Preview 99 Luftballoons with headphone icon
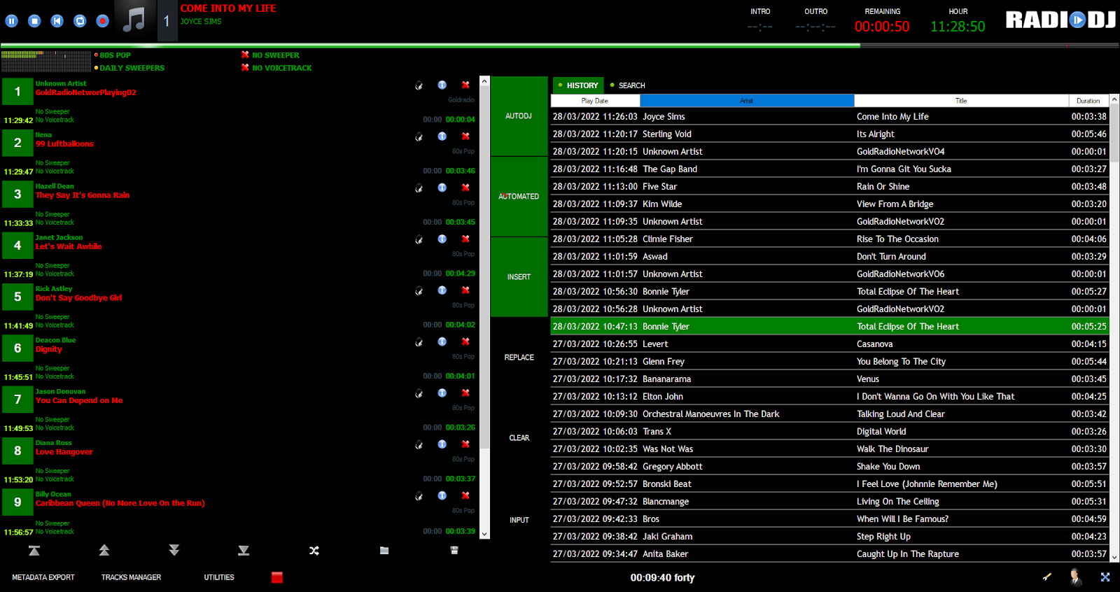The height and width of the screenshot is (592, 1120). point(419,137)
